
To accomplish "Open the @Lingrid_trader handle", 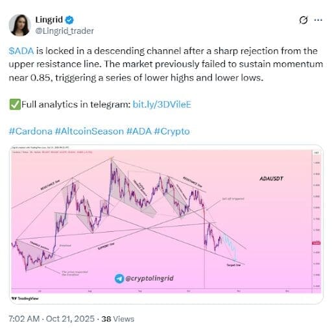I will 64,31.
